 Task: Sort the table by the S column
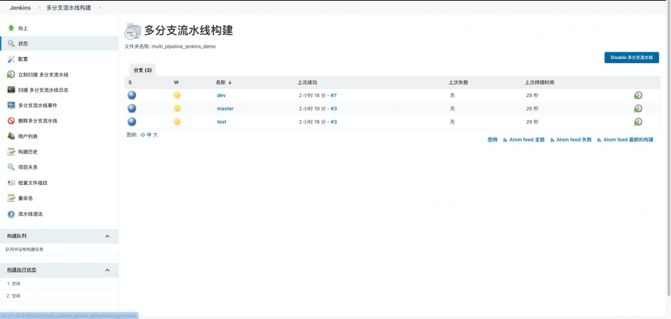[x=130, y=82]
